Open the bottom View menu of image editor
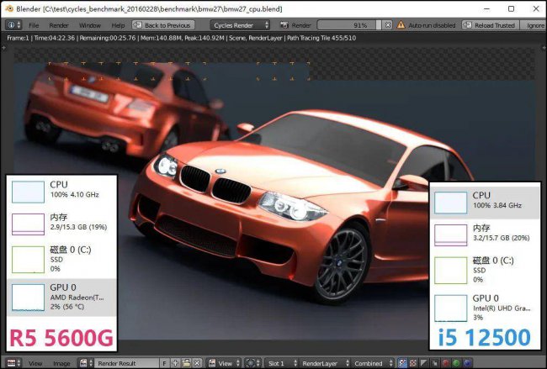The image size is (547, 369). pos(35,363)
